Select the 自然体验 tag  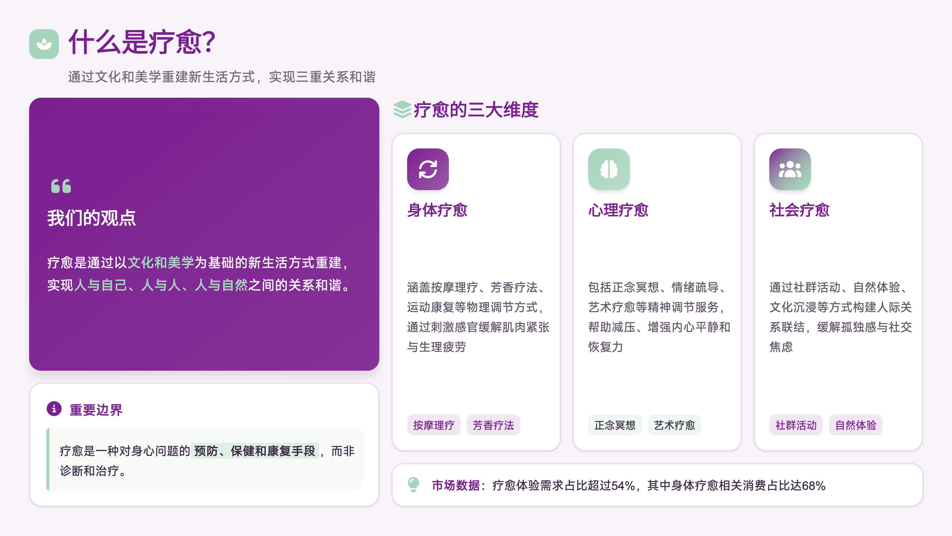click(x=856, y=425)
